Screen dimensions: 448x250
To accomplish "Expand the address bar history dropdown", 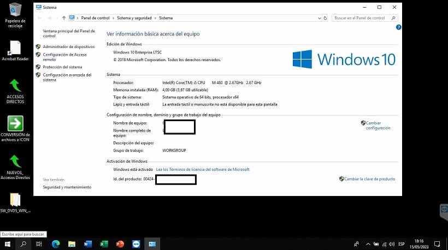I will [x=320, y=18].
